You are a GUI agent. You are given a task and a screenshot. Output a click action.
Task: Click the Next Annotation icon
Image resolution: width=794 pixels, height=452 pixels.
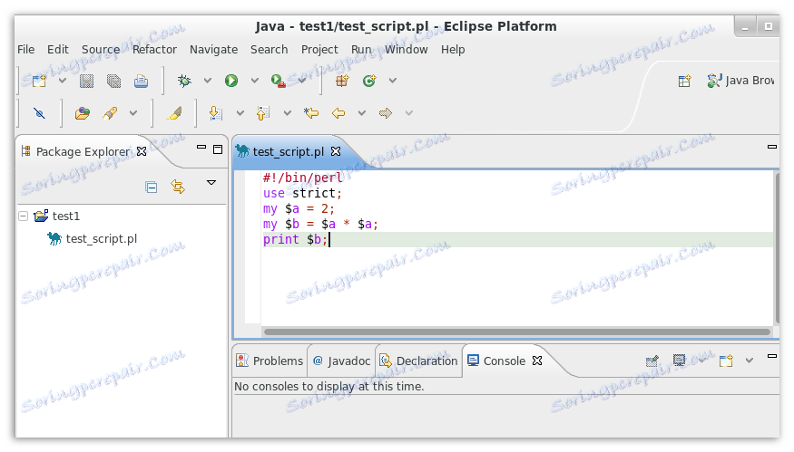point(216,112)
